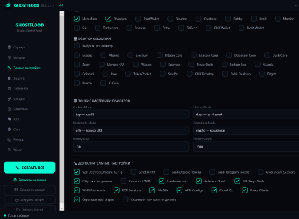Viewport: 299px width, 219px height.
Task: Click the cube icon beside Модули
Action: click(10, 57)
